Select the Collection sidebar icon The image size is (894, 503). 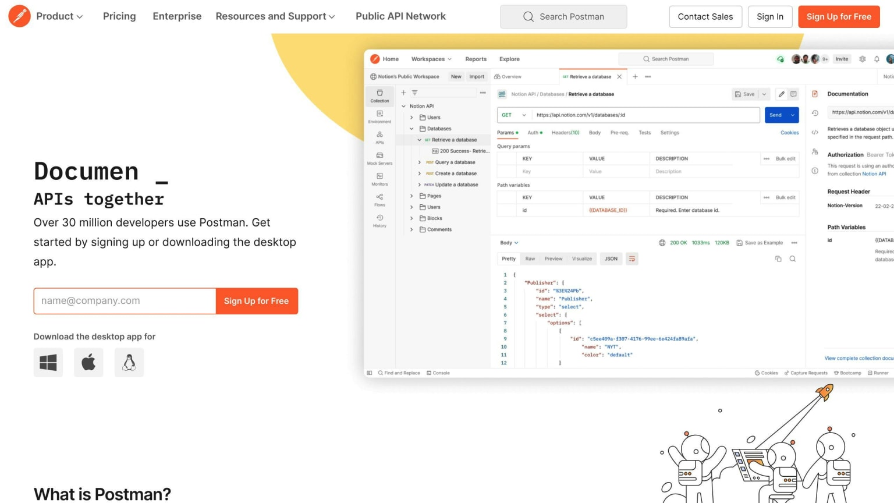click(379, 96)
